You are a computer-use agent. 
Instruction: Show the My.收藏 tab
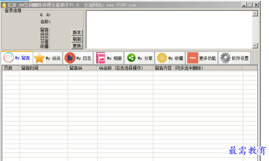point(170,58)
